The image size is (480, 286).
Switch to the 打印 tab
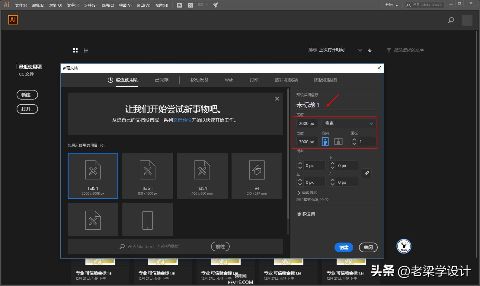click(254, 80)
